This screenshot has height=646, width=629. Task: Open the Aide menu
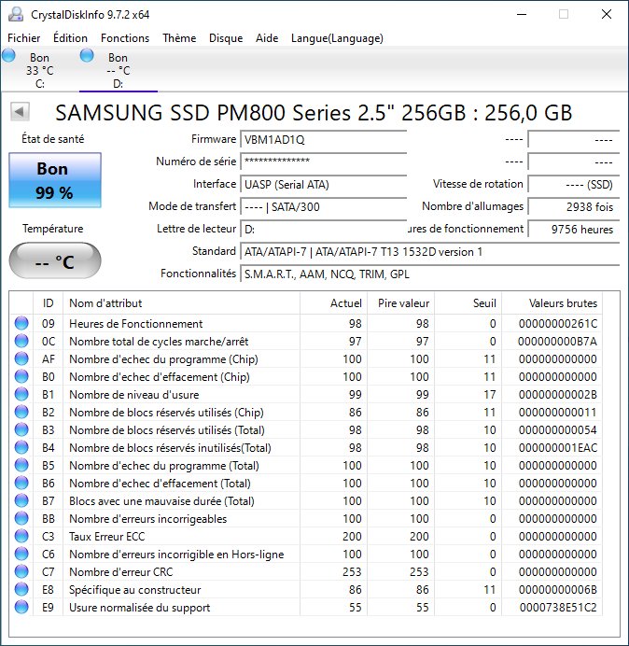click(267, 38)
